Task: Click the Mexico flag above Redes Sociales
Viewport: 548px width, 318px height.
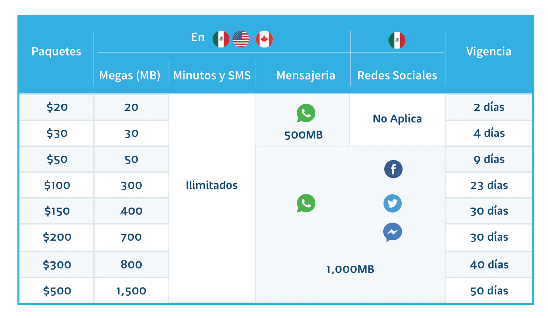Action: click(x=397, y=40)
